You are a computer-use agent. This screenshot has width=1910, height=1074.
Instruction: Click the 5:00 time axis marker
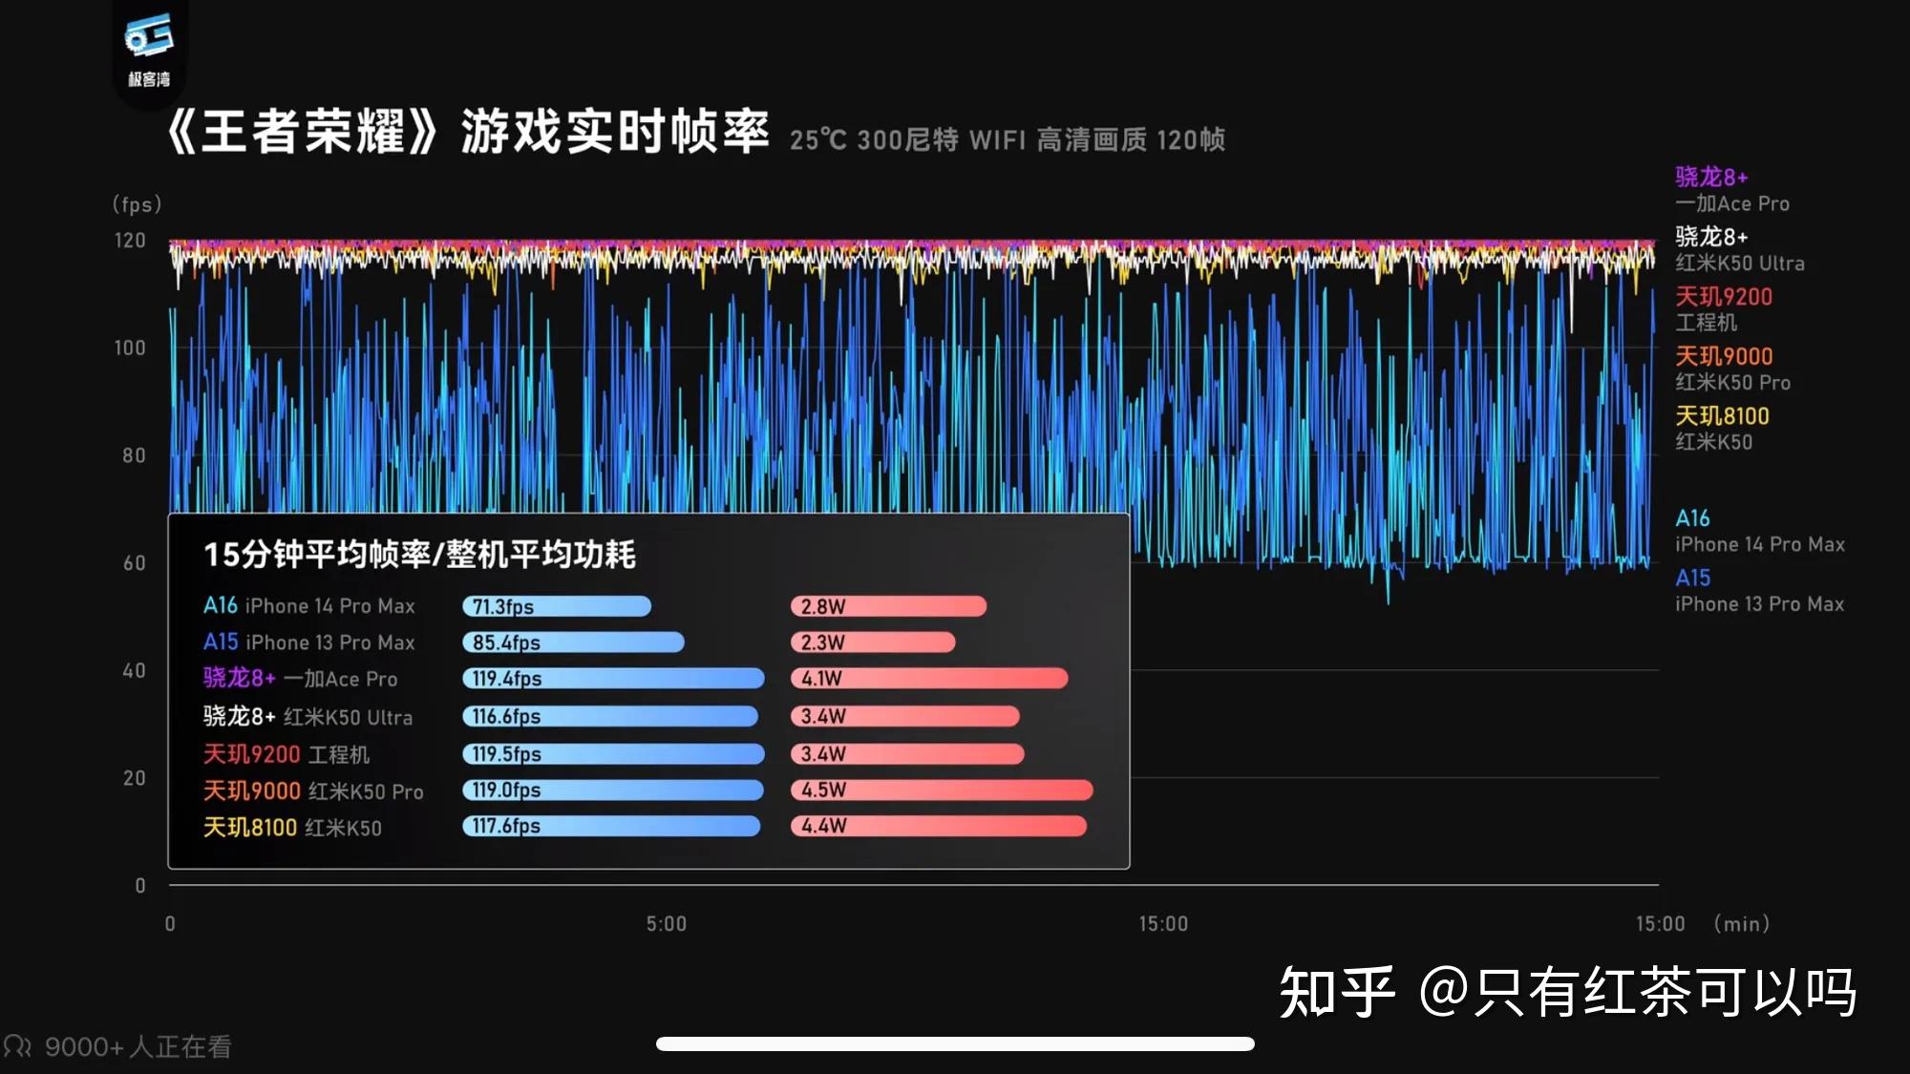(x=666, y=923)
